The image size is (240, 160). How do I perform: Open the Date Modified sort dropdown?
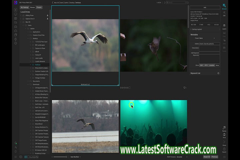coord(75,157)
